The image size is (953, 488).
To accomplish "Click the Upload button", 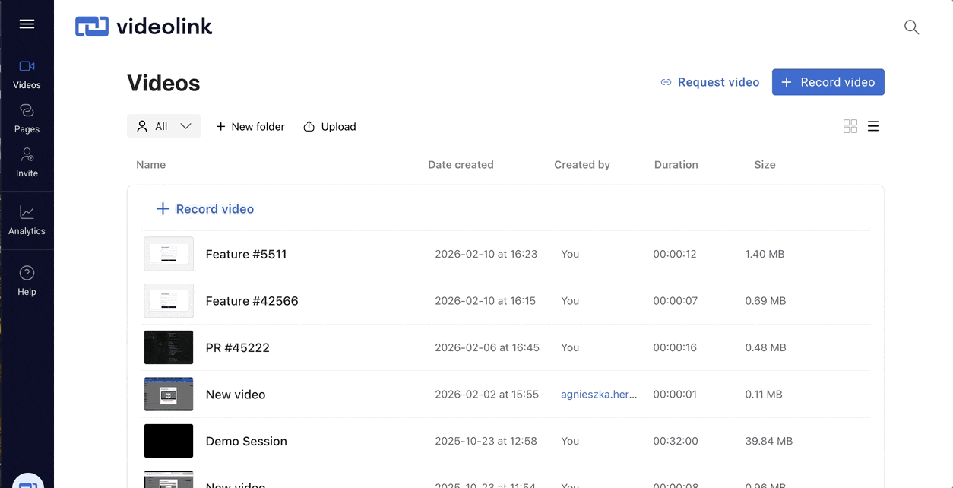I will 330,127.
